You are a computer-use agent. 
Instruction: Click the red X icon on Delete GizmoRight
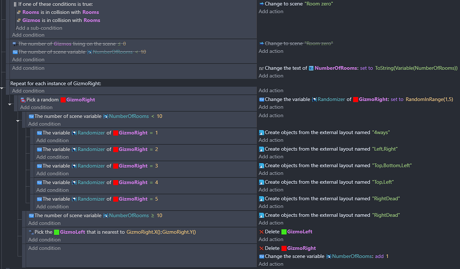tap(261, 249)
